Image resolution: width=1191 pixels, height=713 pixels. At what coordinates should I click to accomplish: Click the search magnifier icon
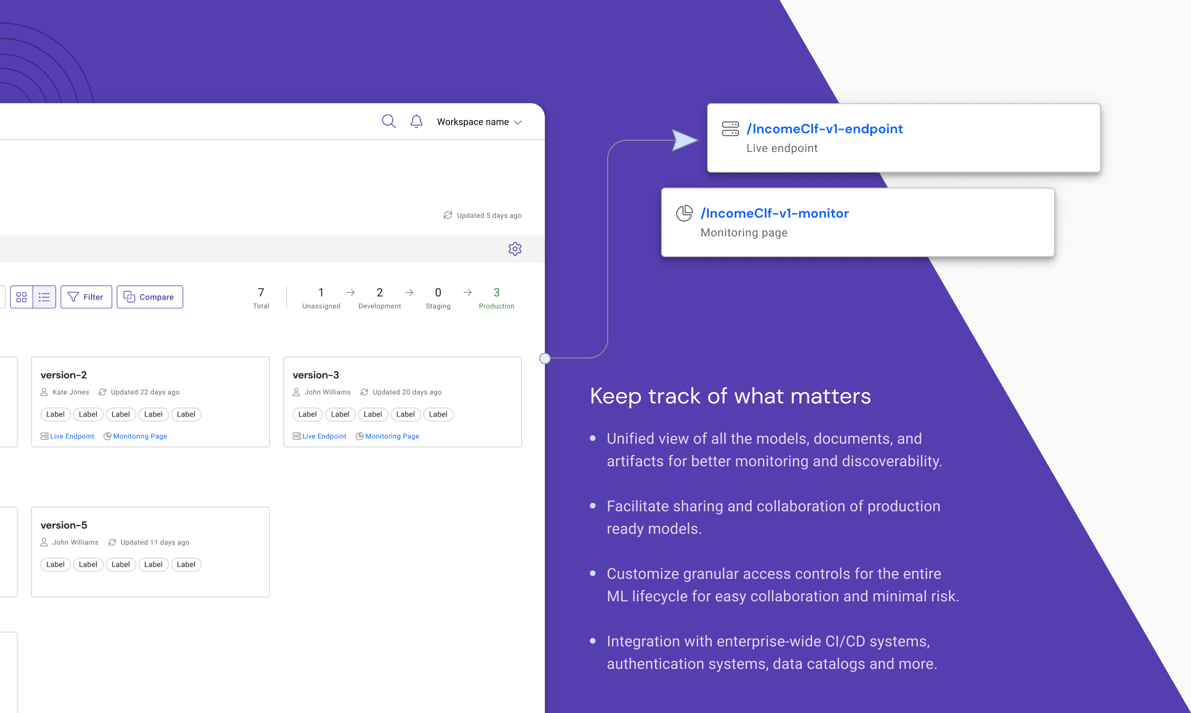389,121
